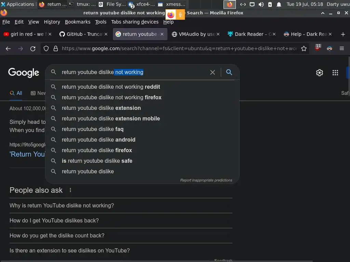Open notifications bell in top panel
This screenshot has height=262, width=350.
click(279, 4)
